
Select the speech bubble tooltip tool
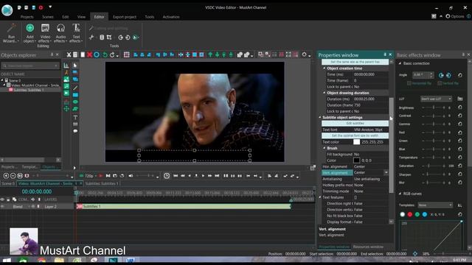[75, 131]
